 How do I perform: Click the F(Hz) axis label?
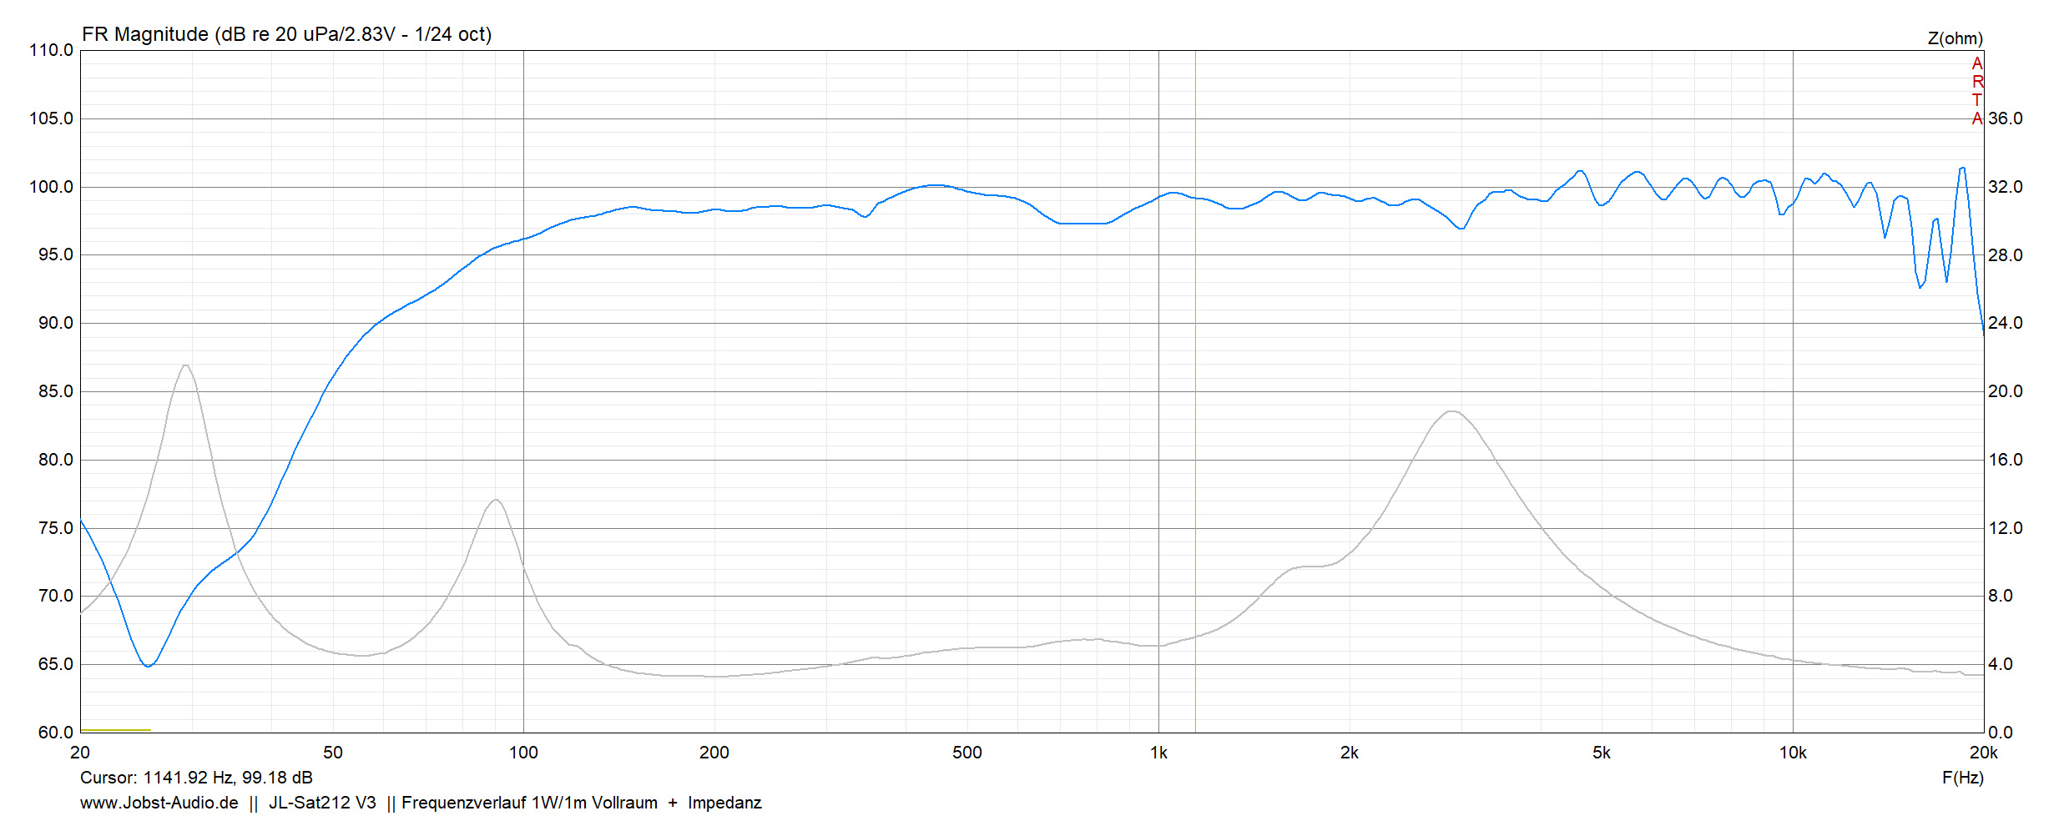coord(1962,778)
